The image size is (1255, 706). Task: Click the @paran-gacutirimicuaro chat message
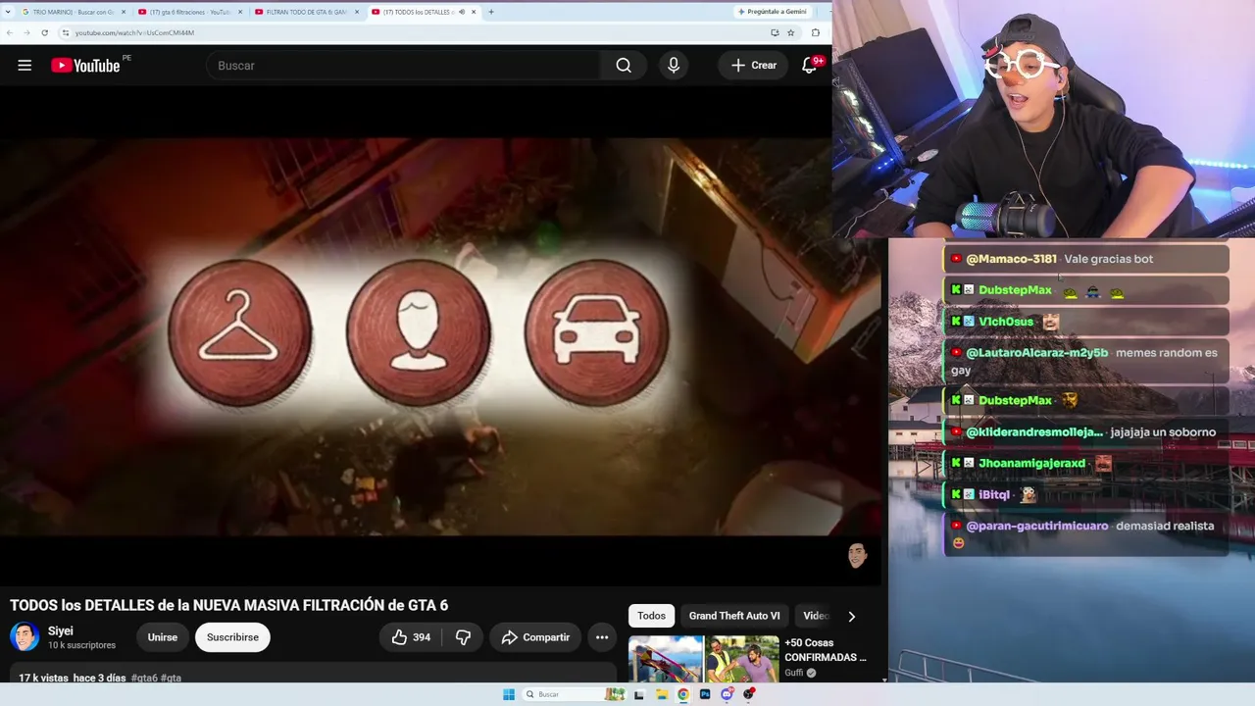click(1085, 533)
